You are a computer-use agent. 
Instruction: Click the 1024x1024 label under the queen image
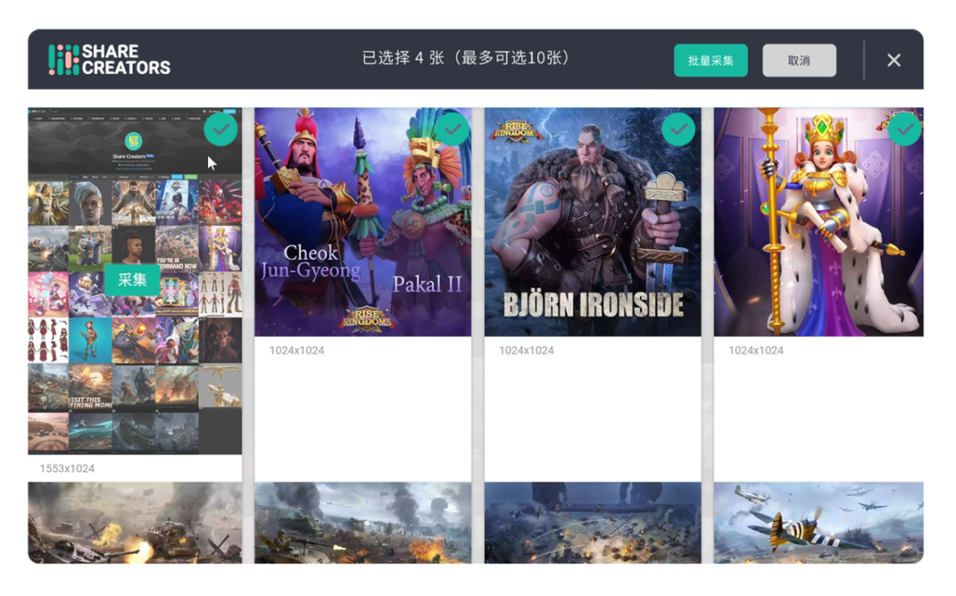(756, 350)
